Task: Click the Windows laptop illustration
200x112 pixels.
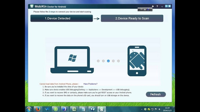Action: coord(72,60)
